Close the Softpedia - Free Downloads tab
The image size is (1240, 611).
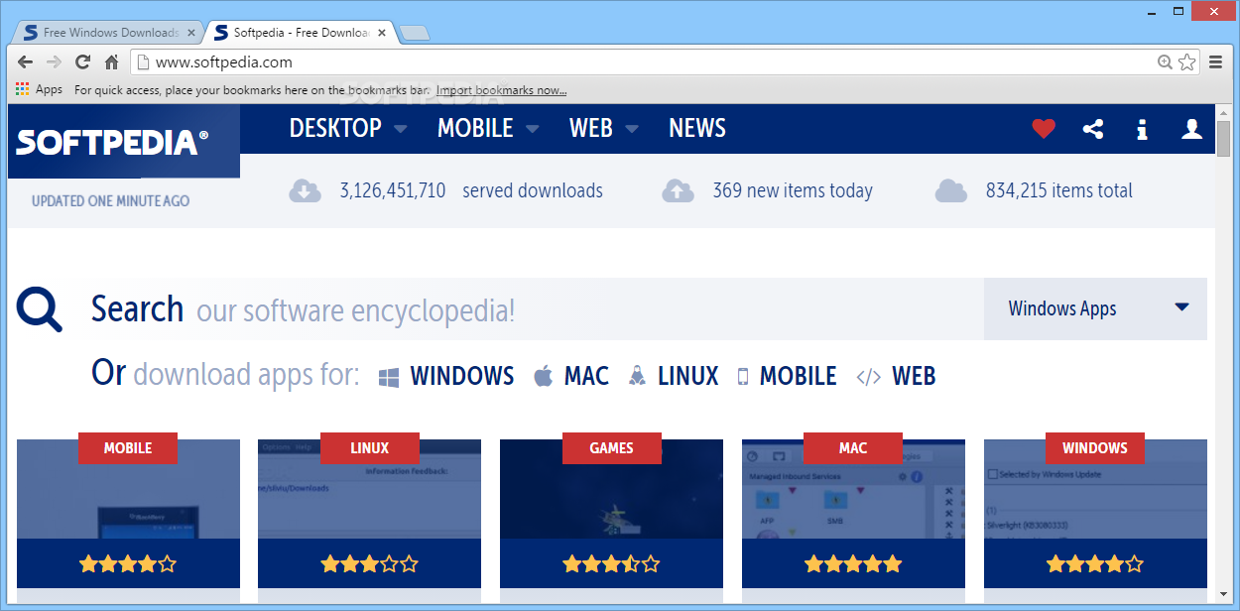click(x=382, y=33)
